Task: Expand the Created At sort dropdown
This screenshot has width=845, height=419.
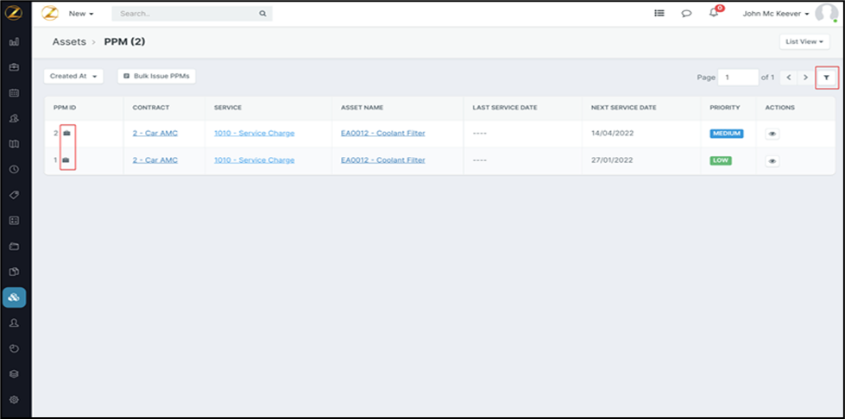Action: (73, 76)
